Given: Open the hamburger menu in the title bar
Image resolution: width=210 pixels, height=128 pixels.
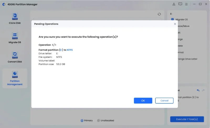Looking at the screenshot, I should coord(186,4).
